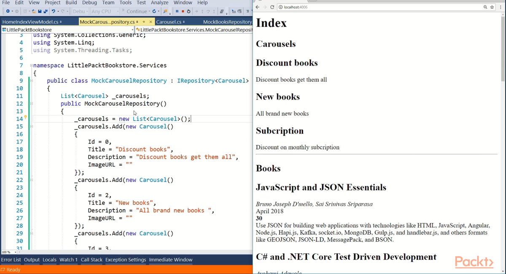
Task: Open the Edit menu
Action: coord(20,3)
